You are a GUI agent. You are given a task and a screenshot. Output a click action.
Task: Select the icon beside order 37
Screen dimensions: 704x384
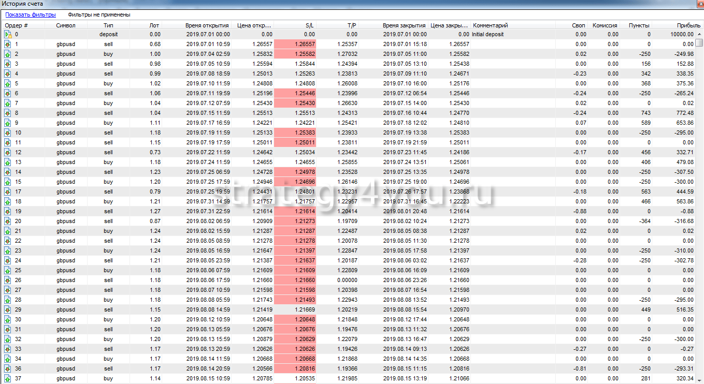click(x=8, y=379)
